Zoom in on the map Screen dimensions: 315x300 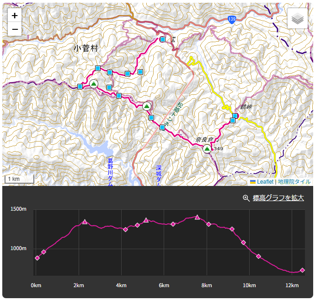15,16
